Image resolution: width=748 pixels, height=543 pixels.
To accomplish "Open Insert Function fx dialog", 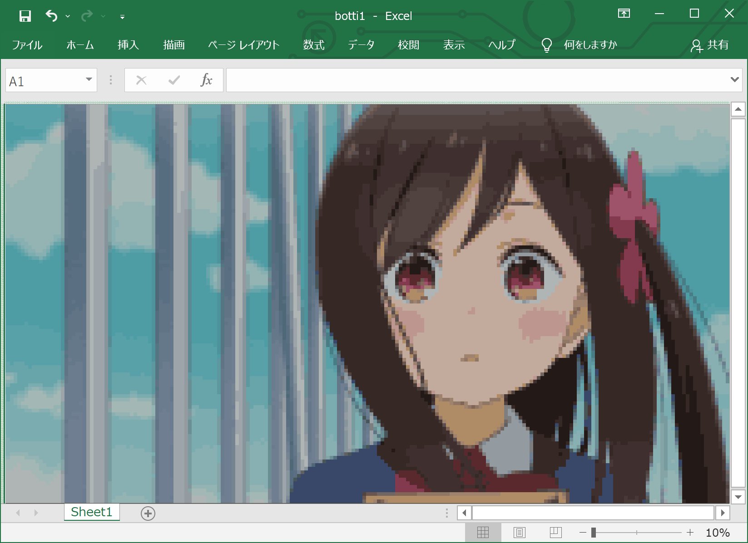I will pyautogui.click(x=206, y=80).
